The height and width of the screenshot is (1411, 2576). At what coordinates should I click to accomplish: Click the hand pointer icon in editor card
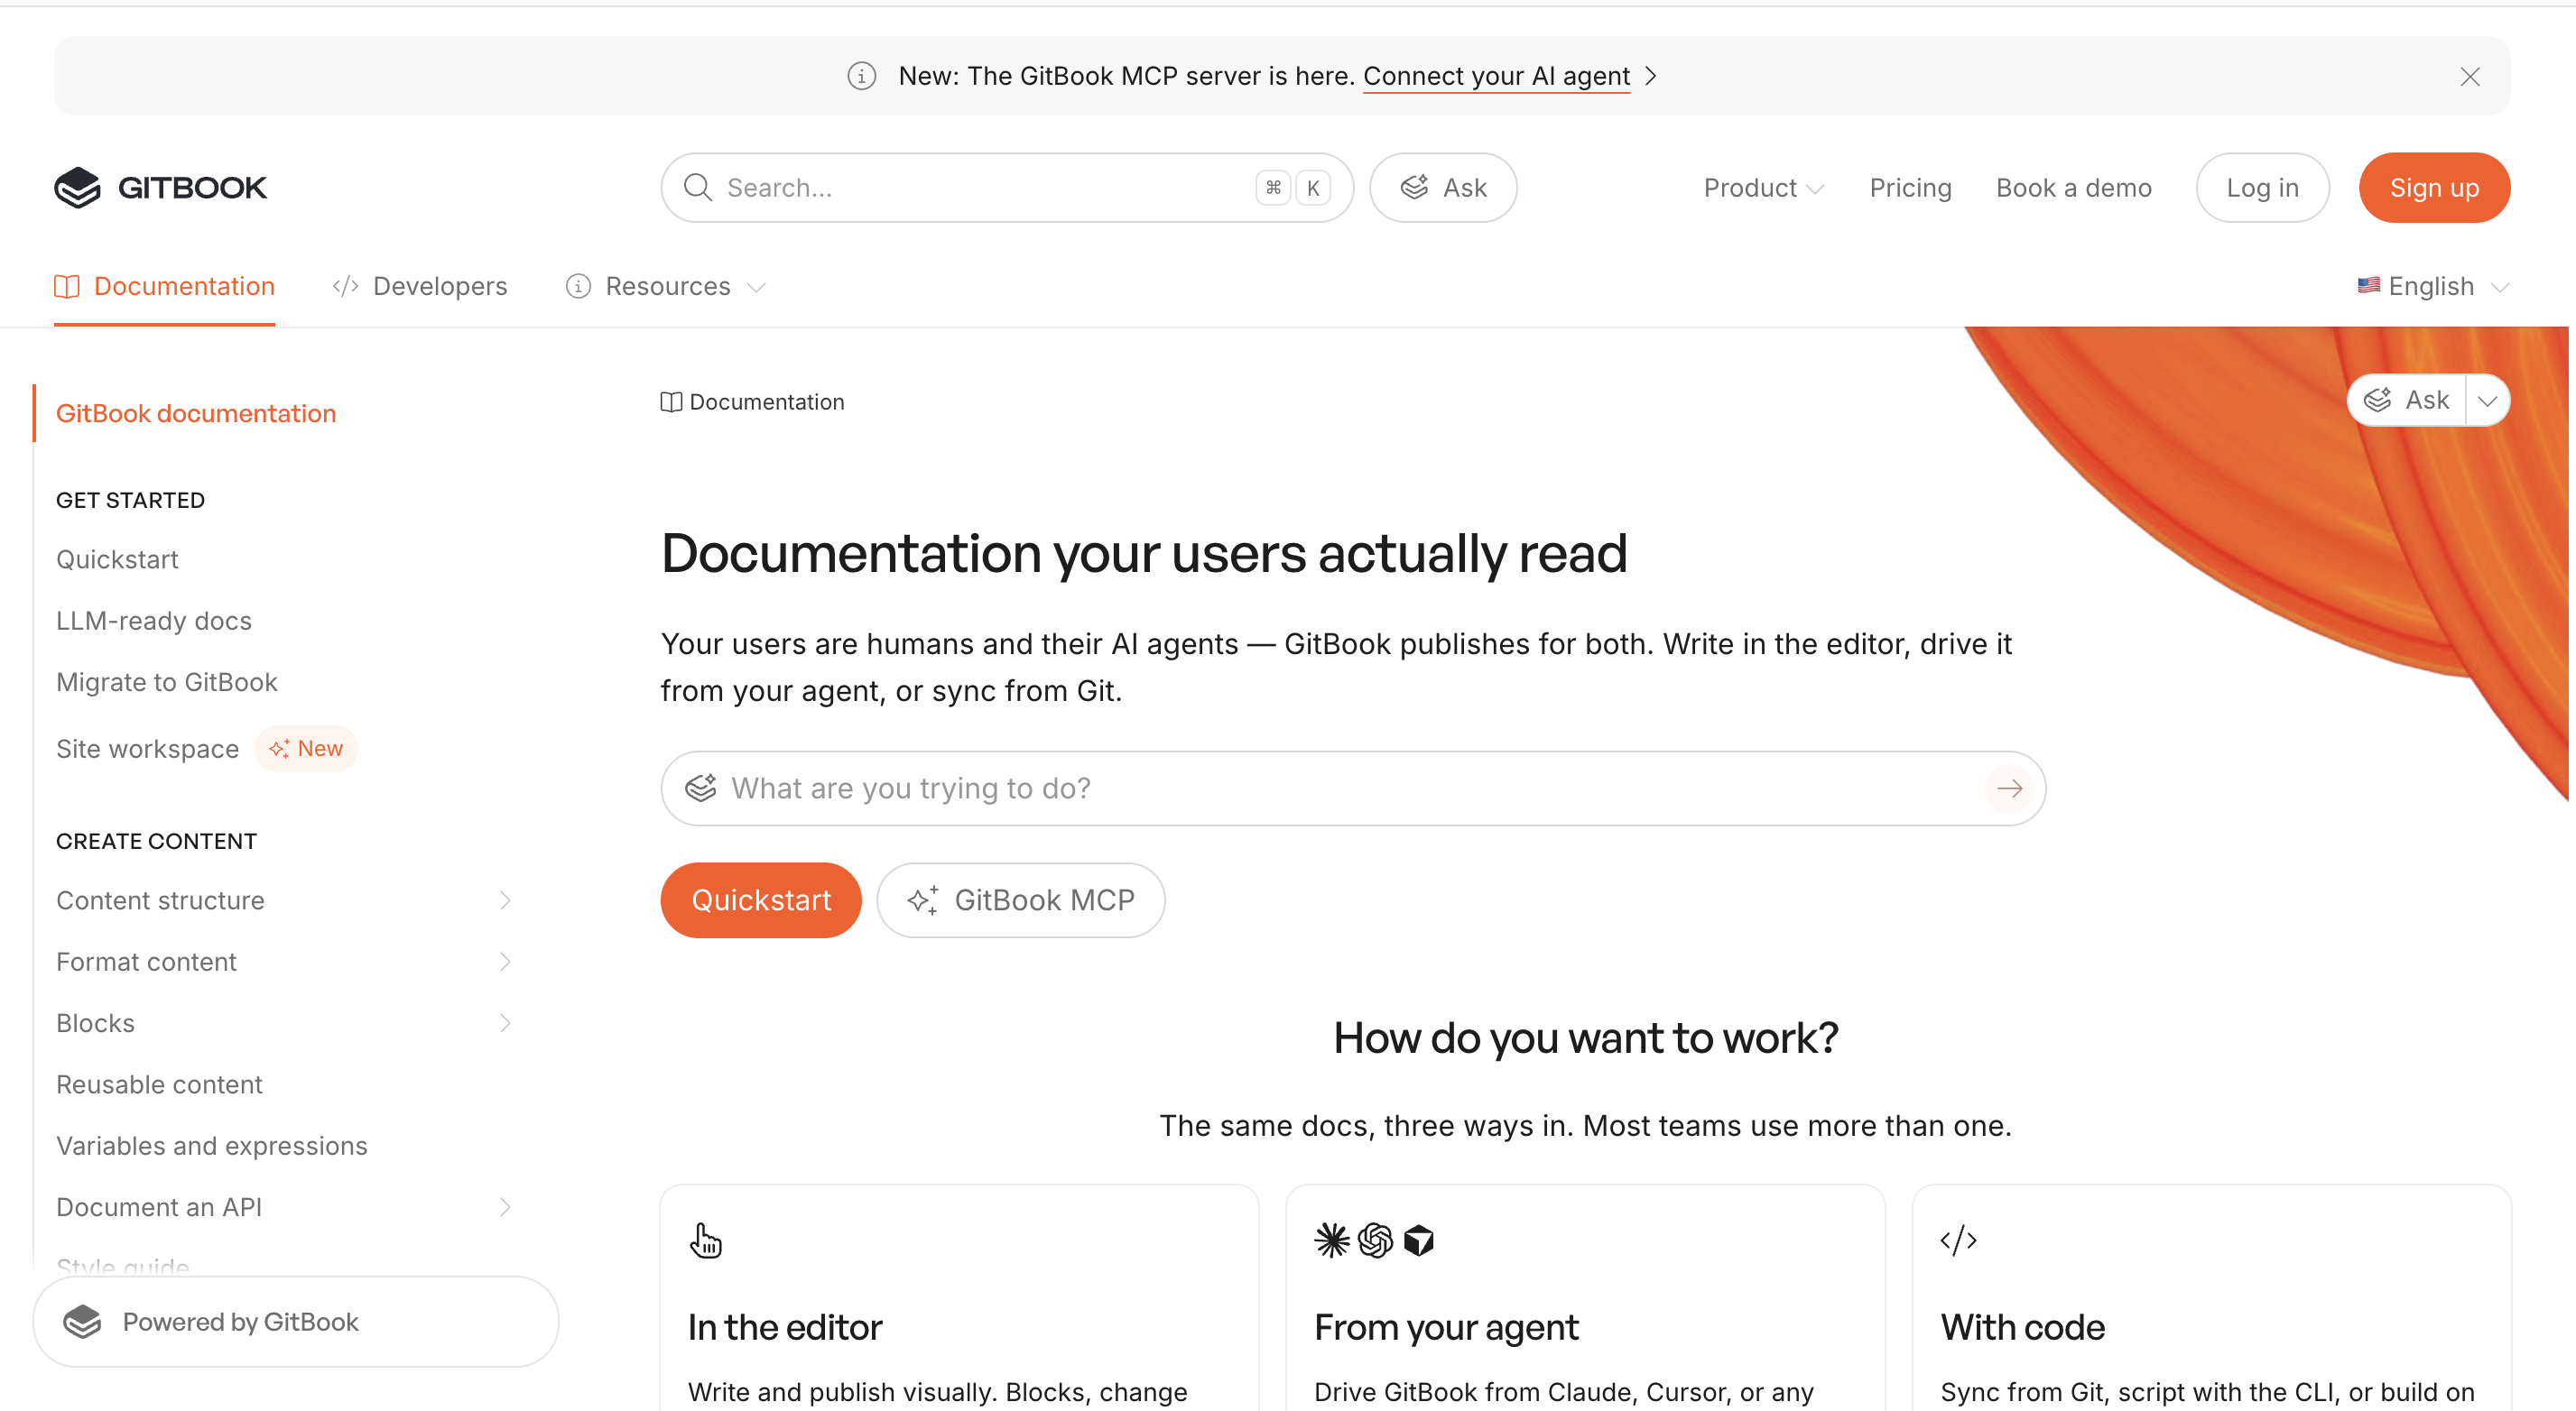click(705, 1240)
